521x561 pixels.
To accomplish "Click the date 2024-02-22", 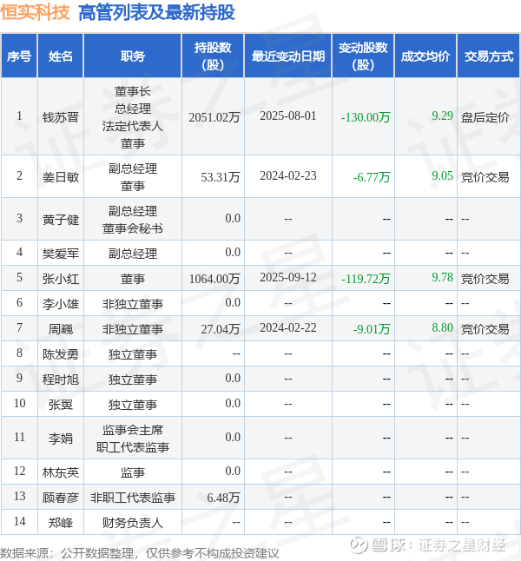I will tap(288, 327).
